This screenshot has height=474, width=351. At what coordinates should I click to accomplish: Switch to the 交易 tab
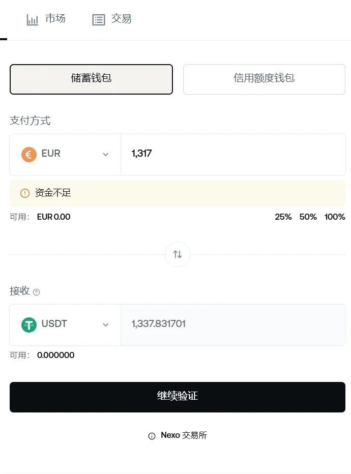coord(121,19)
